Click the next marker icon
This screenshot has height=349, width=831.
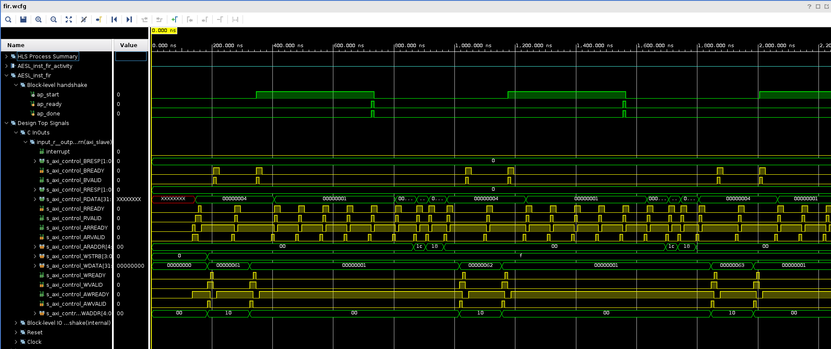tap(205, 19)
